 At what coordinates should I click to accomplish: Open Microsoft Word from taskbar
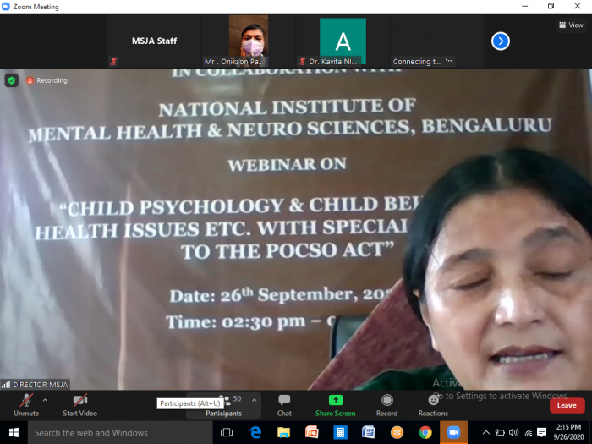click(x=369, y=433)
